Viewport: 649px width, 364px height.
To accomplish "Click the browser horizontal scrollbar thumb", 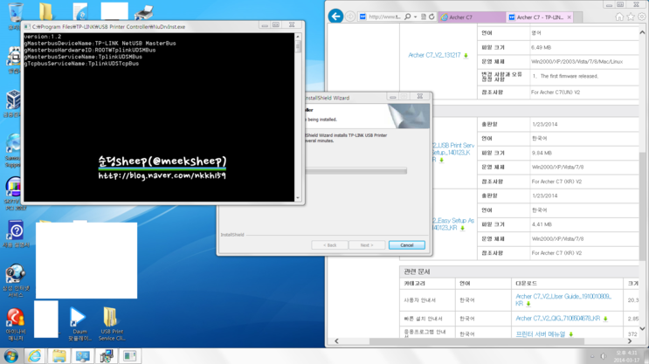I will (x=476, y=341).
